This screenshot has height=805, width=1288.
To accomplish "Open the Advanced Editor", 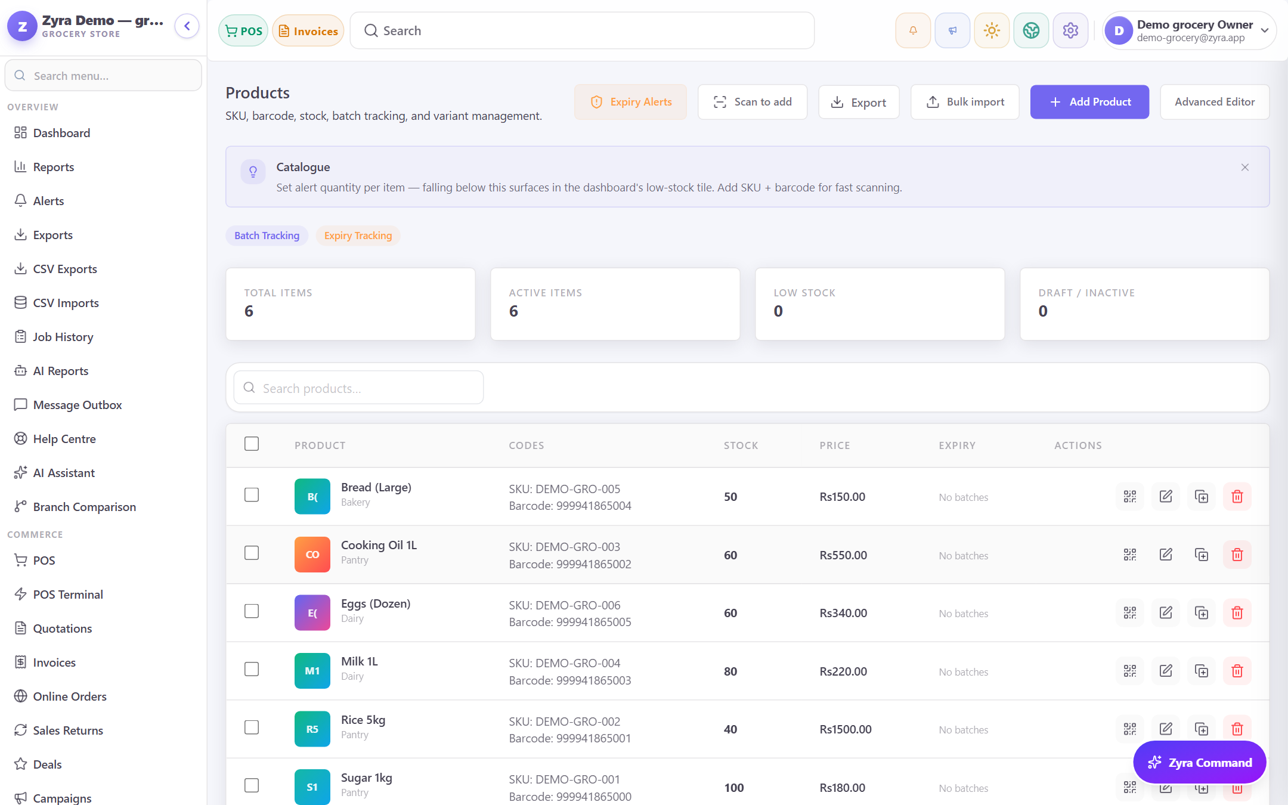I will click(x=1215, y=102).
